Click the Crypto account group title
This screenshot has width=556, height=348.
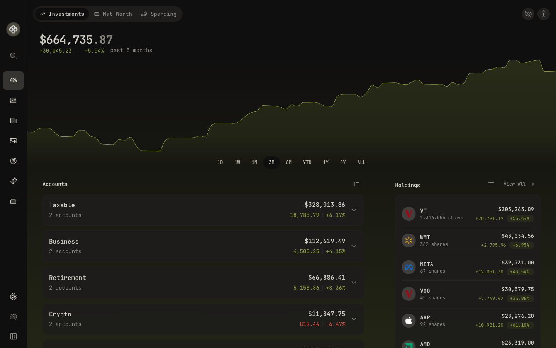tap(60, 314)
